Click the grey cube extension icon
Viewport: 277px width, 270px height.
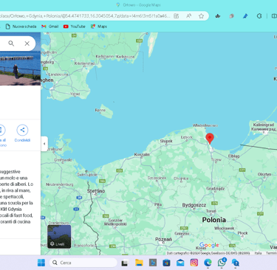[231, 16]
